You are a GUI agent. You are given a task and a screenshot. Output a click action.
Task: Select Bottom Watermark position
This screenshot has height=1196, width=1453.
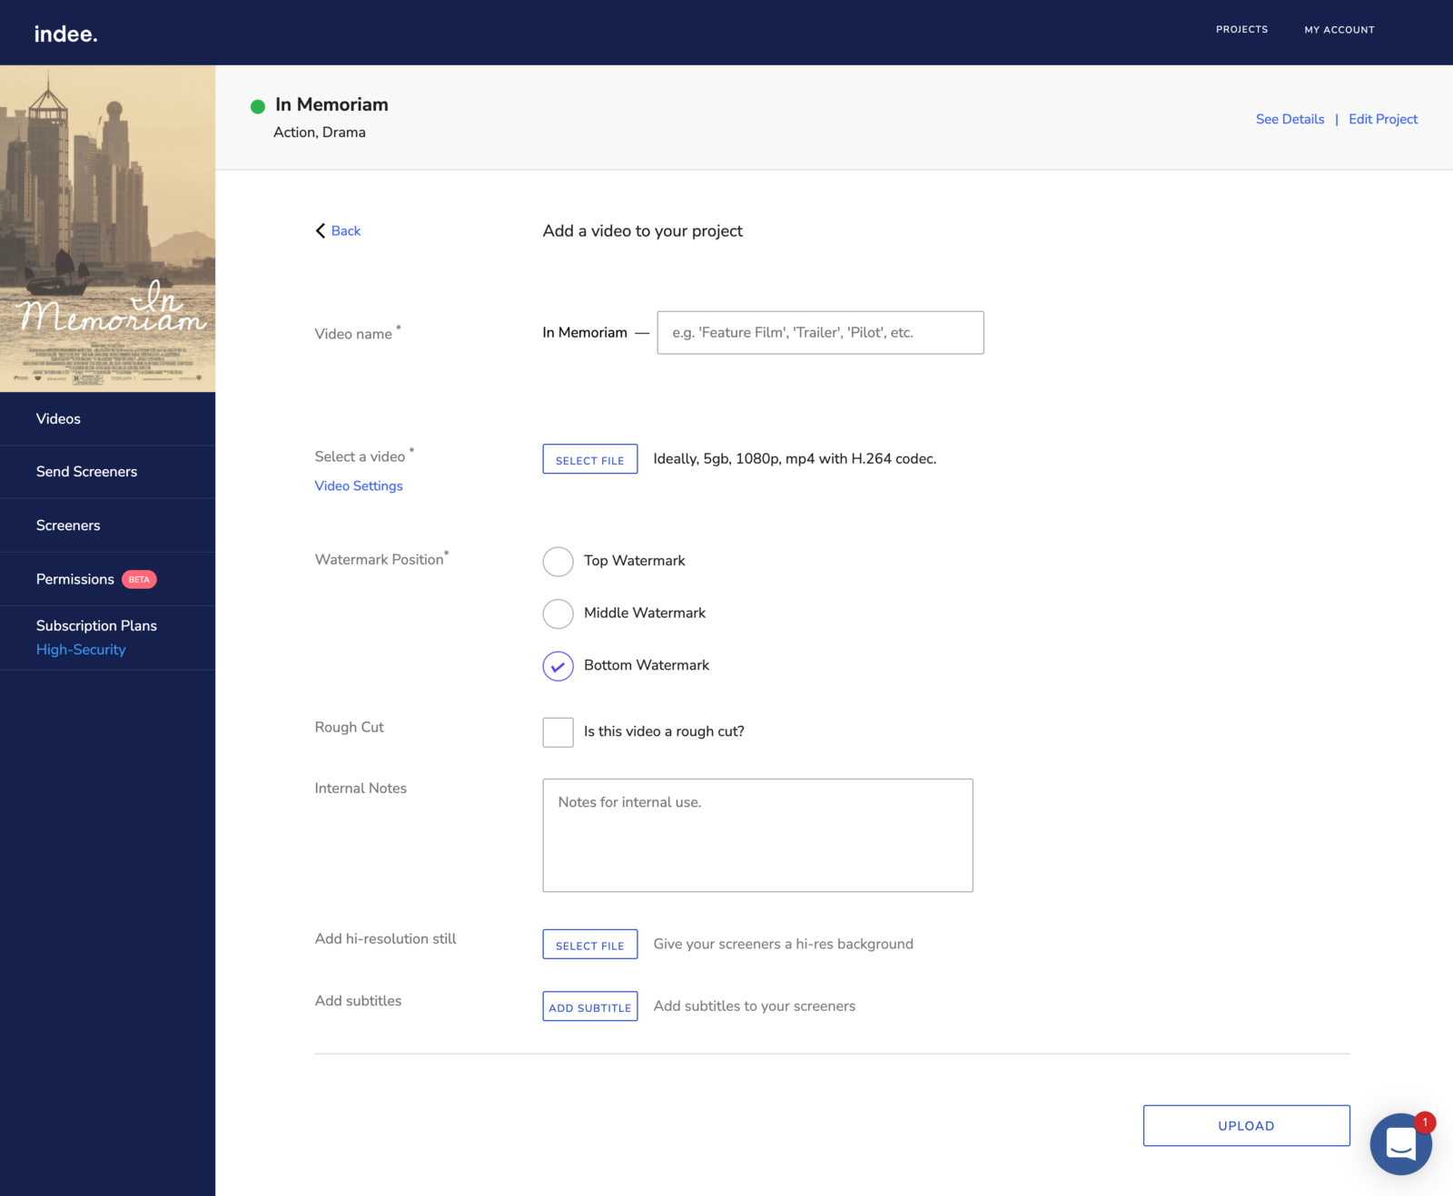(x=558, y=666)
